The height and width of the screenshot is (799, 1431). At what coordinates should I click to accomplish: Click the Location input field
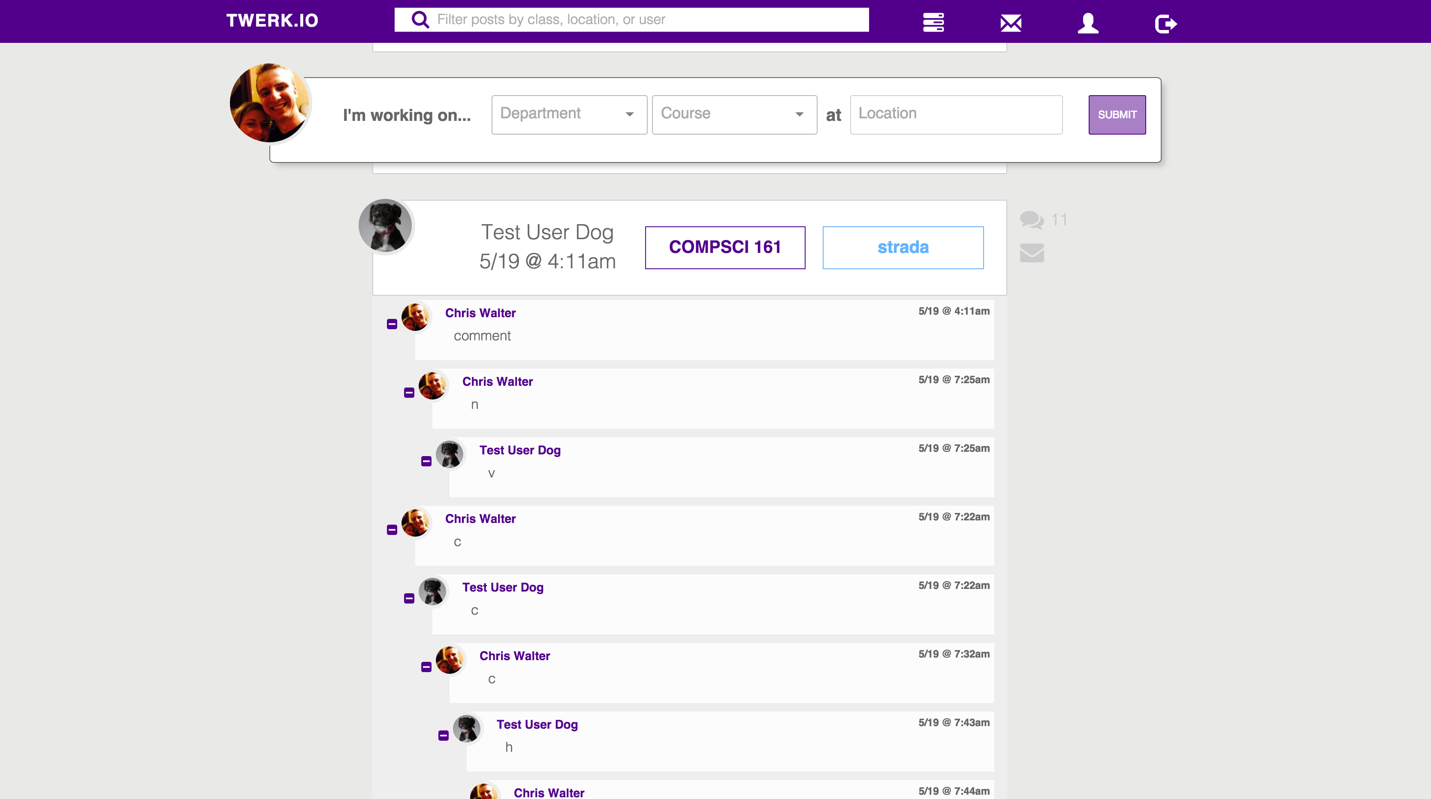[x=956, y=114]
